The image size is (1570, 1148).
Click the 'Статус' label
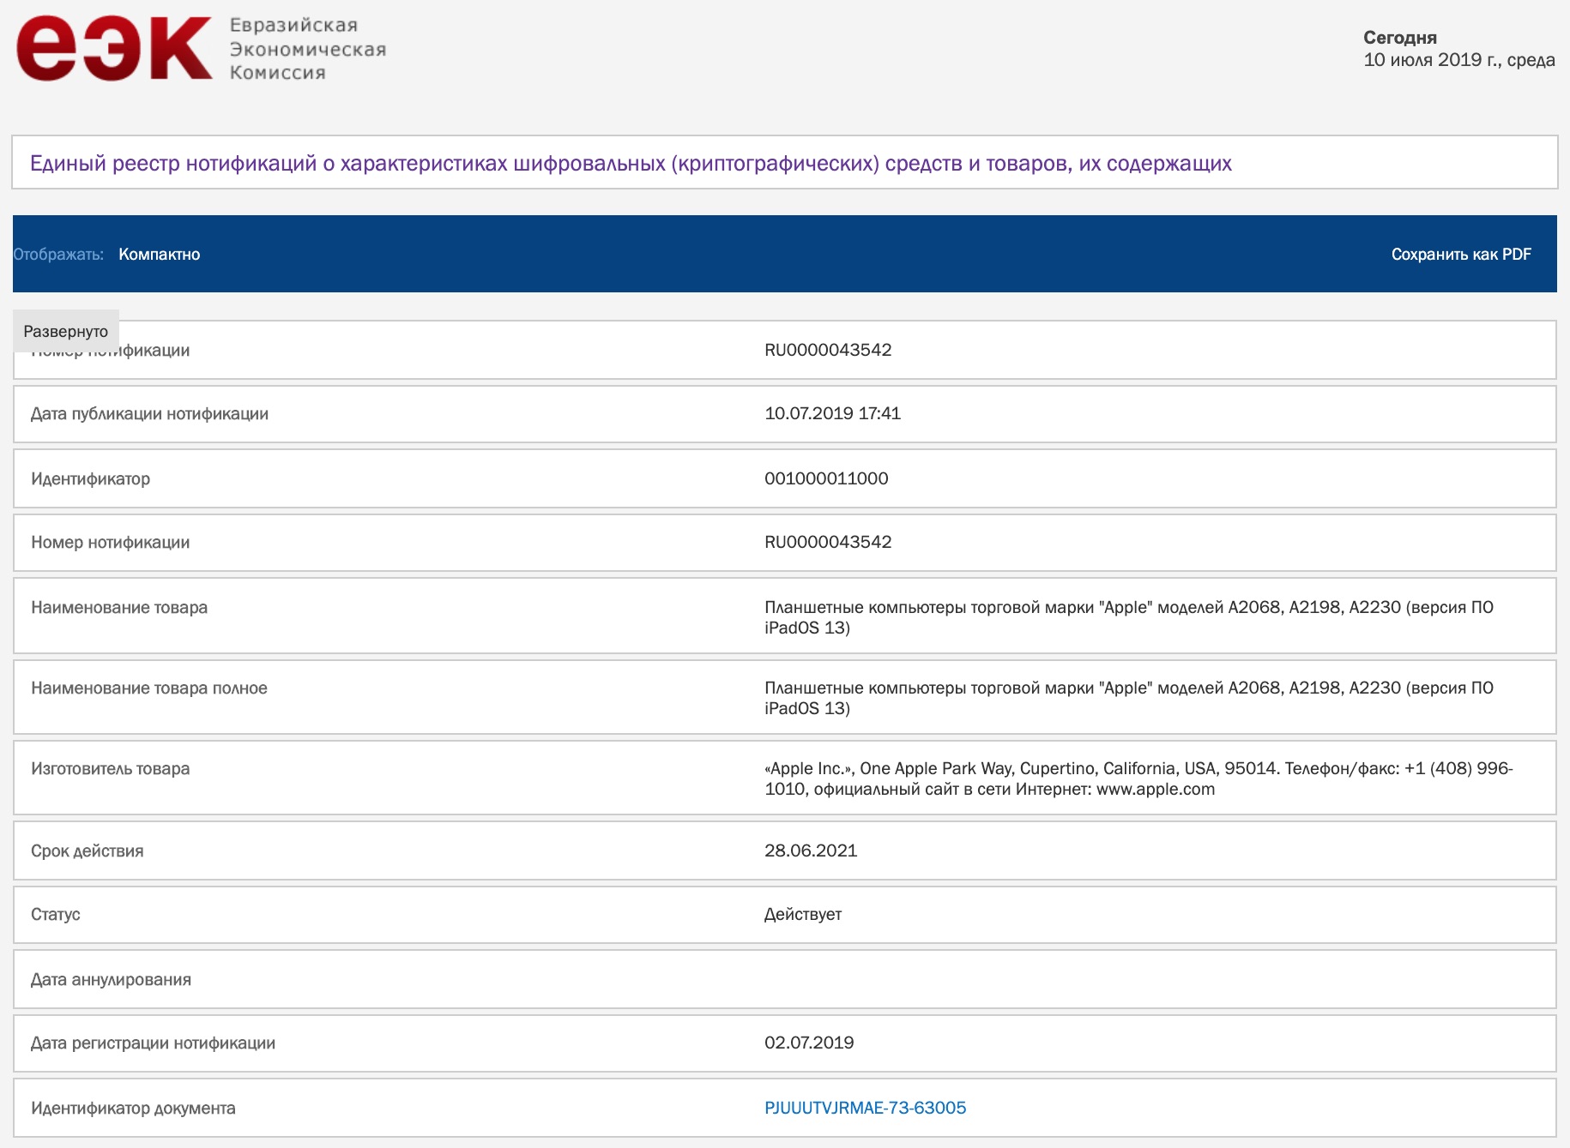pyautogui.click(x=56, y=915)
